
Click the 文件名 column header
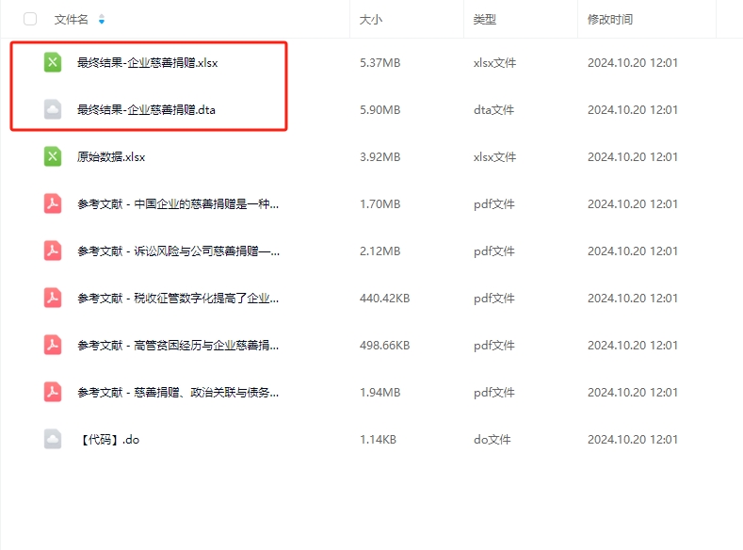[x=71, y=20]
